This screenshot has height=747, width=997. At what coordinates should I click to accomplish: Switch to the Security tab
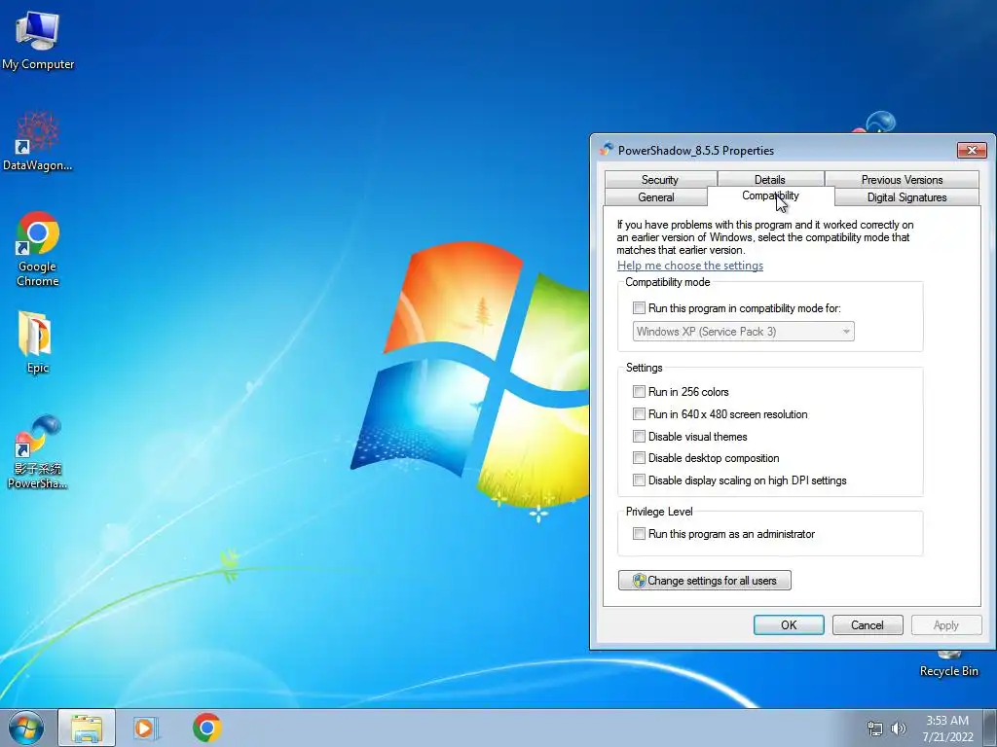660,180
